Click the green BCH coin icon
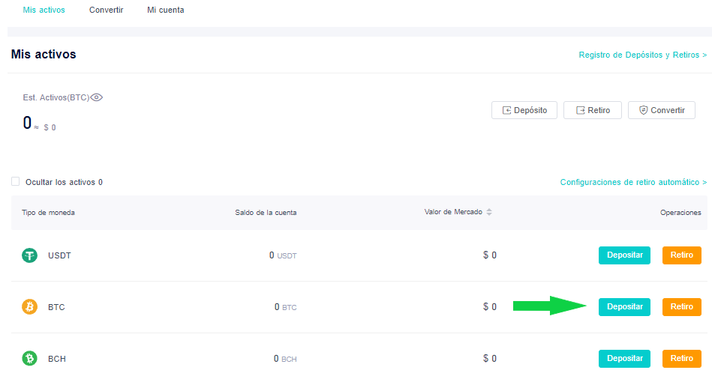The image size is (718, 382). (x=30, y=358)
